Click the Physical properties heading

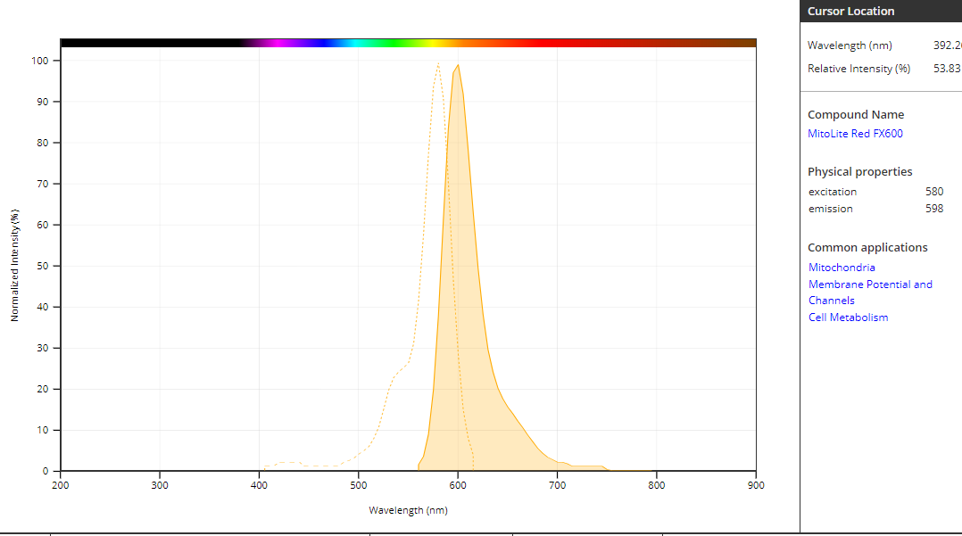[x=859, y=171]
